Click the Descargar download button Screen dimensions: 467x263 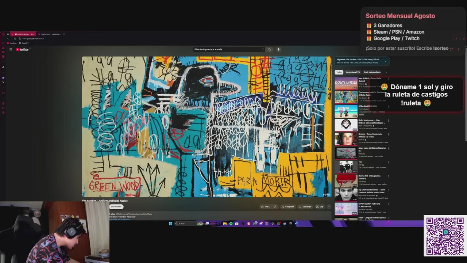305,207
